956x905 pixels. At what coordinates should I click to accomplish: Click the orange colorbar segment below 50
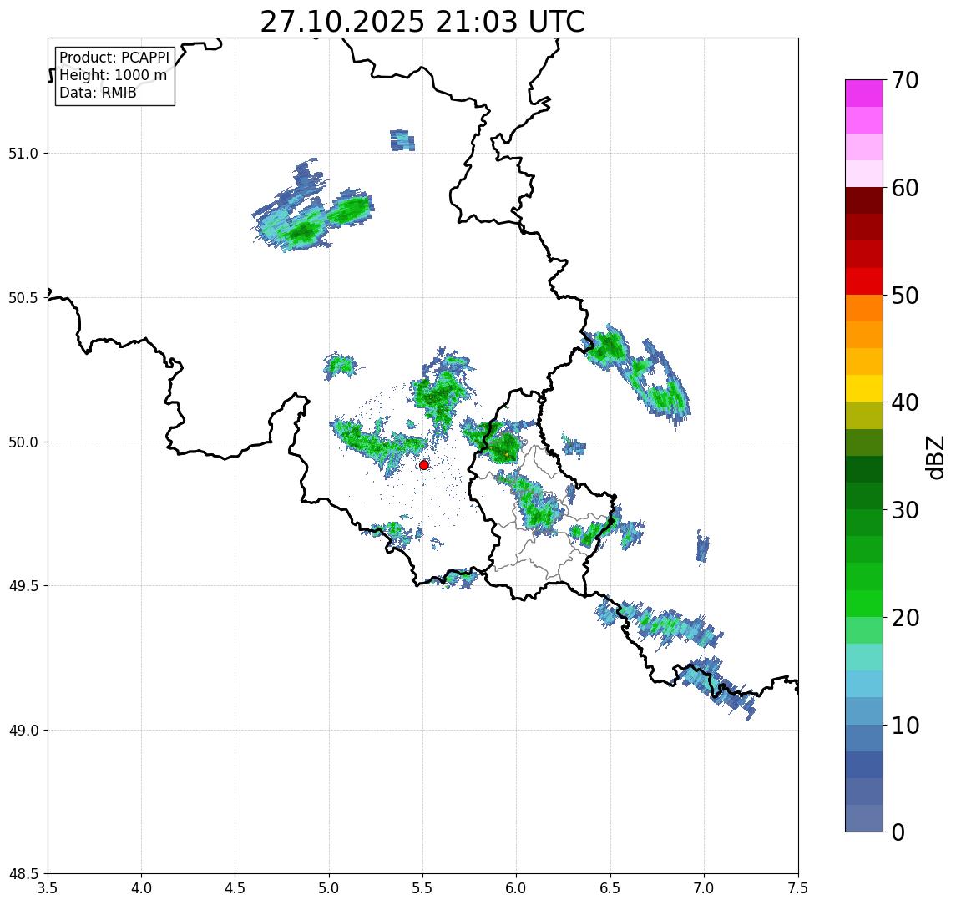coord(864,308)
